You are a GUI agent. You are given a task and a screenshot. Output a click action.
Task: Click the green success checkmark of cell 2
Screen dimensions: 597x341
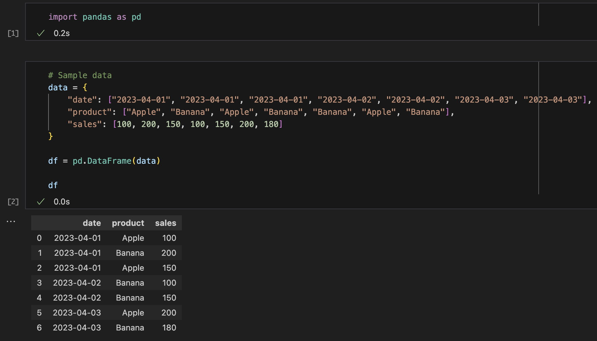click(x=41, y=201)
